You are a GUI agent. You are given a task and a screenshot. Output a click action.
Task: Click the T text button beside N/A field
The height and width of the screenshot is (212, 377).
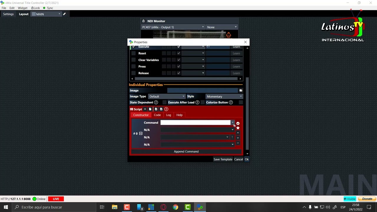pos(232,137)
